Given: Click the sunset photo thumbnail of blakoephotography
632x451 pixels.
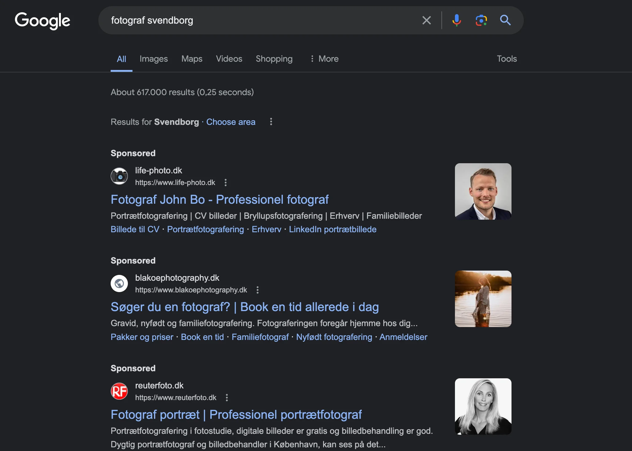Looking at the screenshot, I should (x=483, y=299).
